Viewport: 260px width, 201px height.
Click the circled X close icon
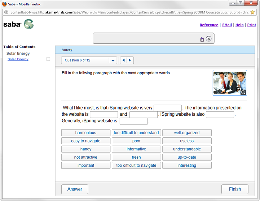coord(208,39)
